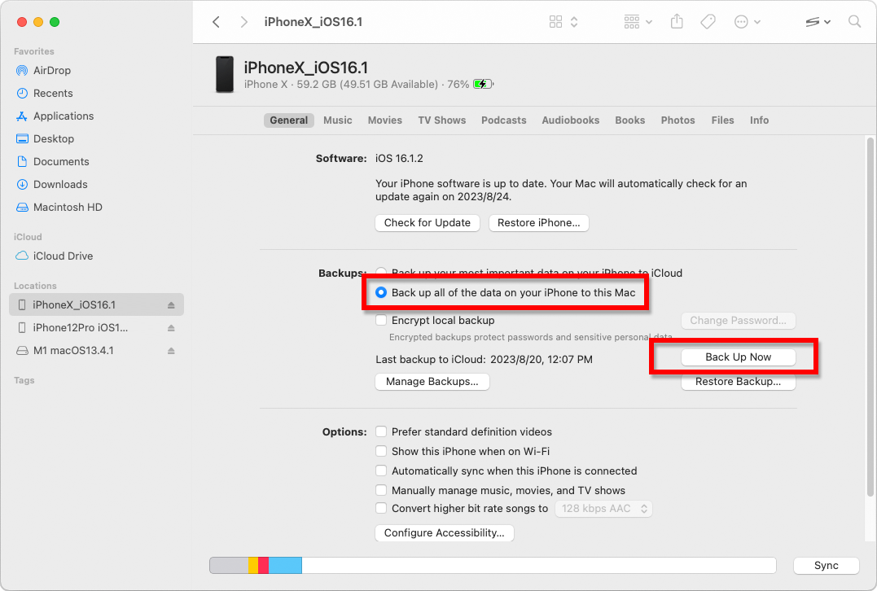Click the Downloads sidebar icon
The image size is (877, 591).
coord(22,185)
